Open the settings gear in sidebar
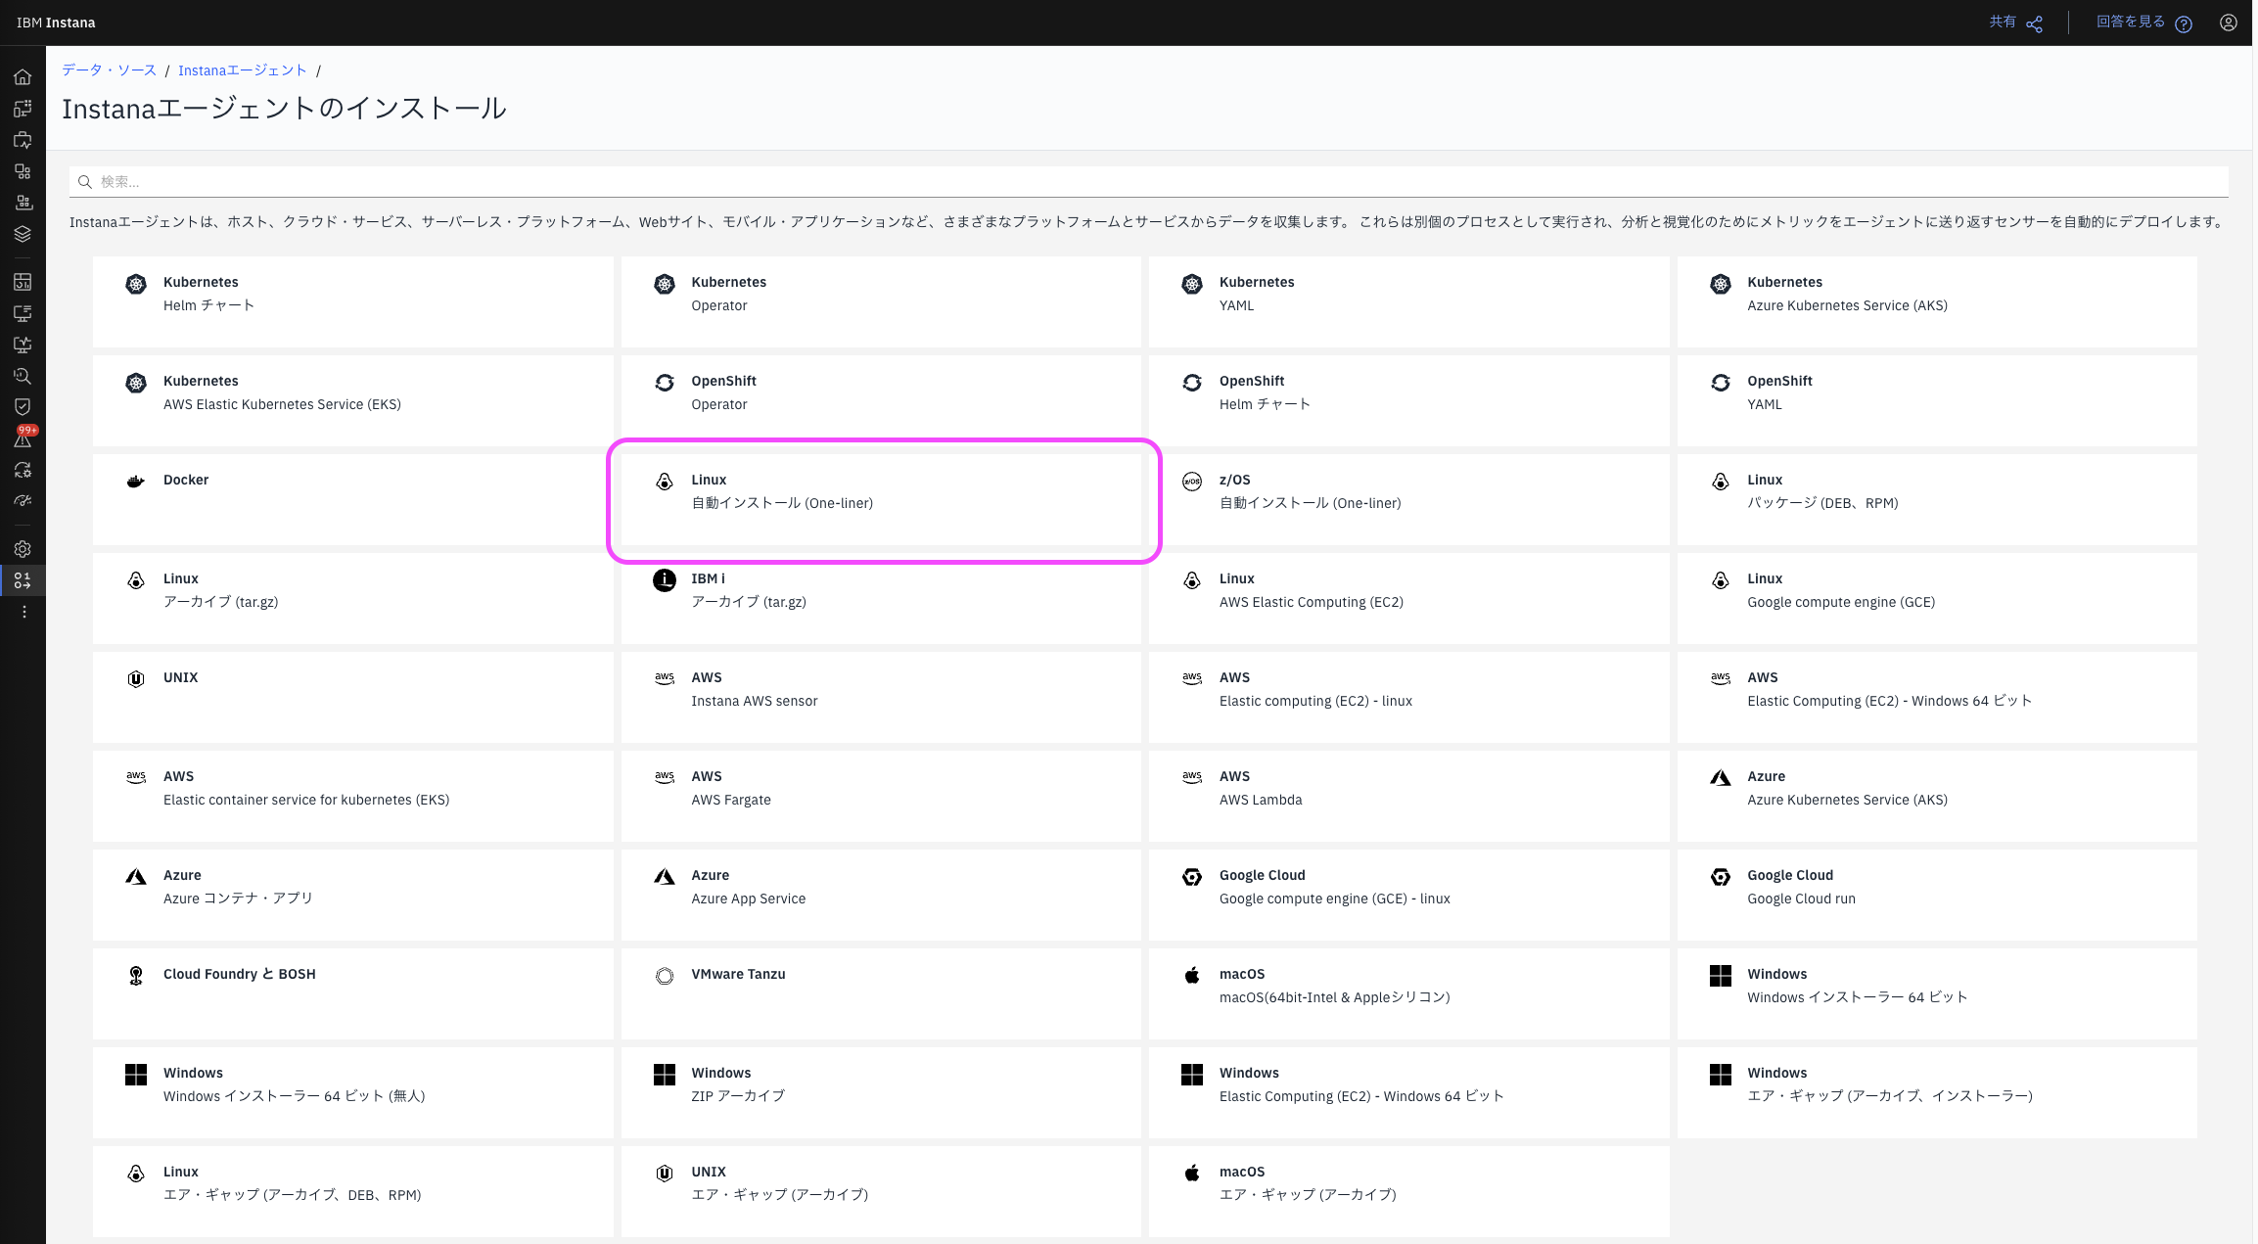2258x1244 pixels. click(23, 549)
